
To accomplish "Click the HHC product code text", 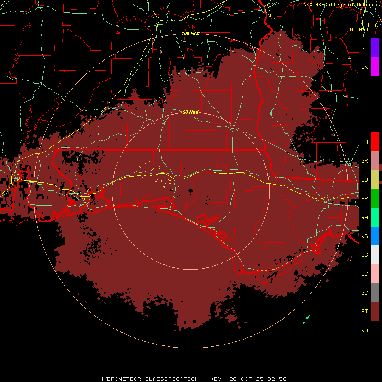I will 373,25.
